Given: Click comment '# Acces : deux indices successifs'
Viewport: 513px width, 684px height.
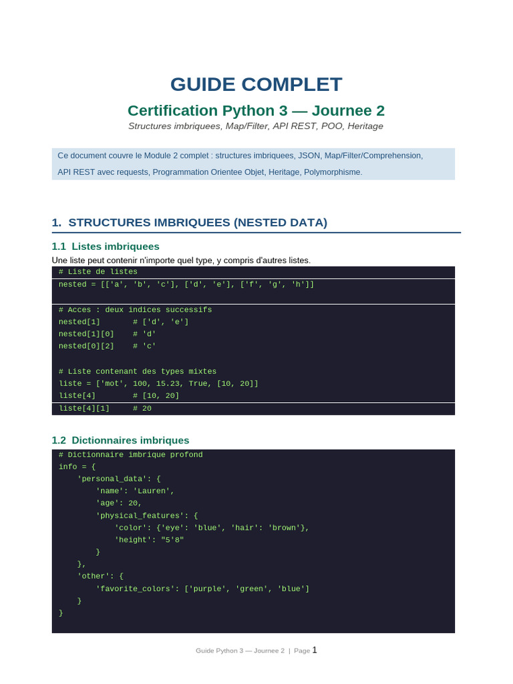Looking at the screenshot, I should pos(135,310).
